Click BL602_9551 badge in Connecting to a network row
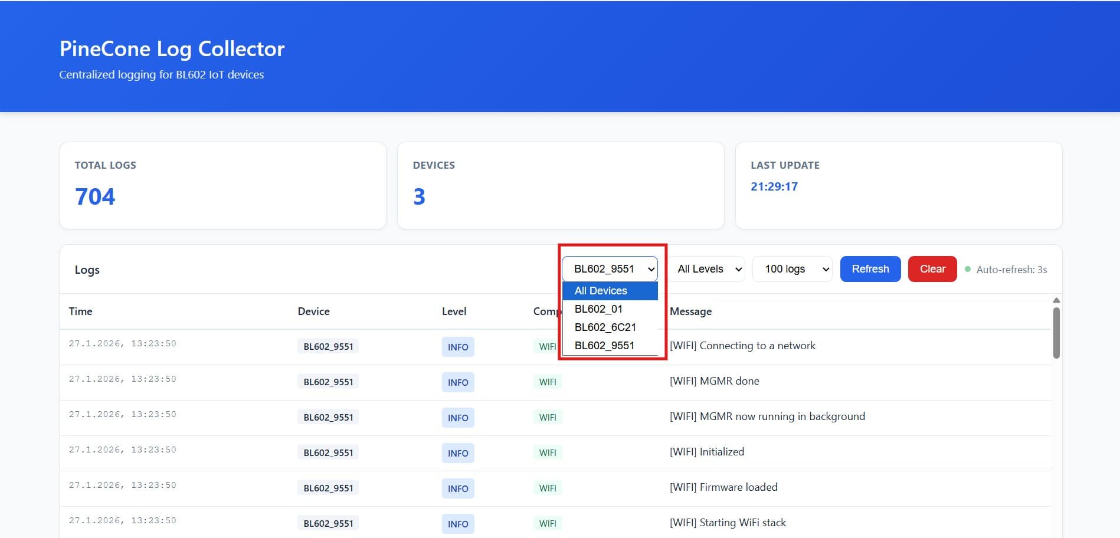The height and width of the screenshot is (538, 1120). point(328,347)
